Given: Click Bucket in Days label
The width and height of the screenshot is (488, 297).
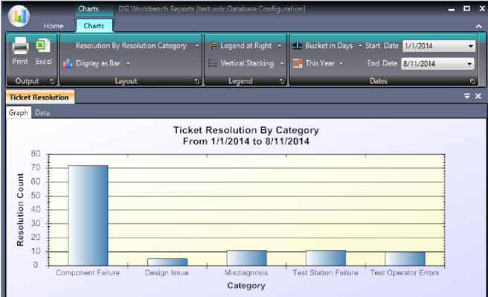Looking at the screenshot, I should pos(329,45).
